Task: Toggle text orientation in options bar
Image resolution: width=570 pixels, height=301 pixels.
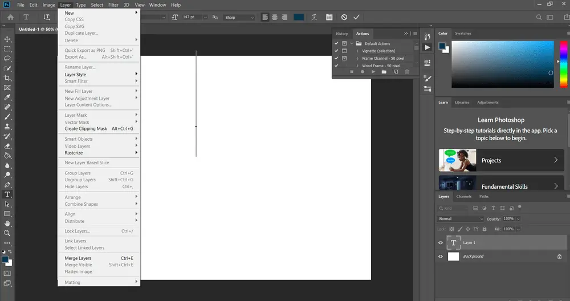Action: [47, 17]
